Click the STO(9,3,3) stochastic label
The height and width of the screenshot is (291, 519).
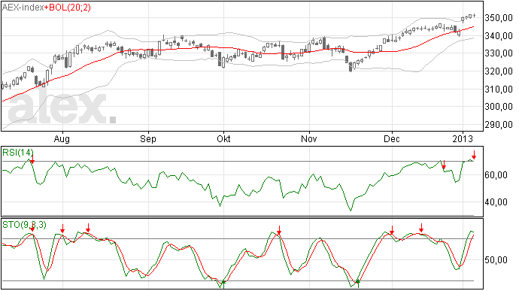(24, 225)
